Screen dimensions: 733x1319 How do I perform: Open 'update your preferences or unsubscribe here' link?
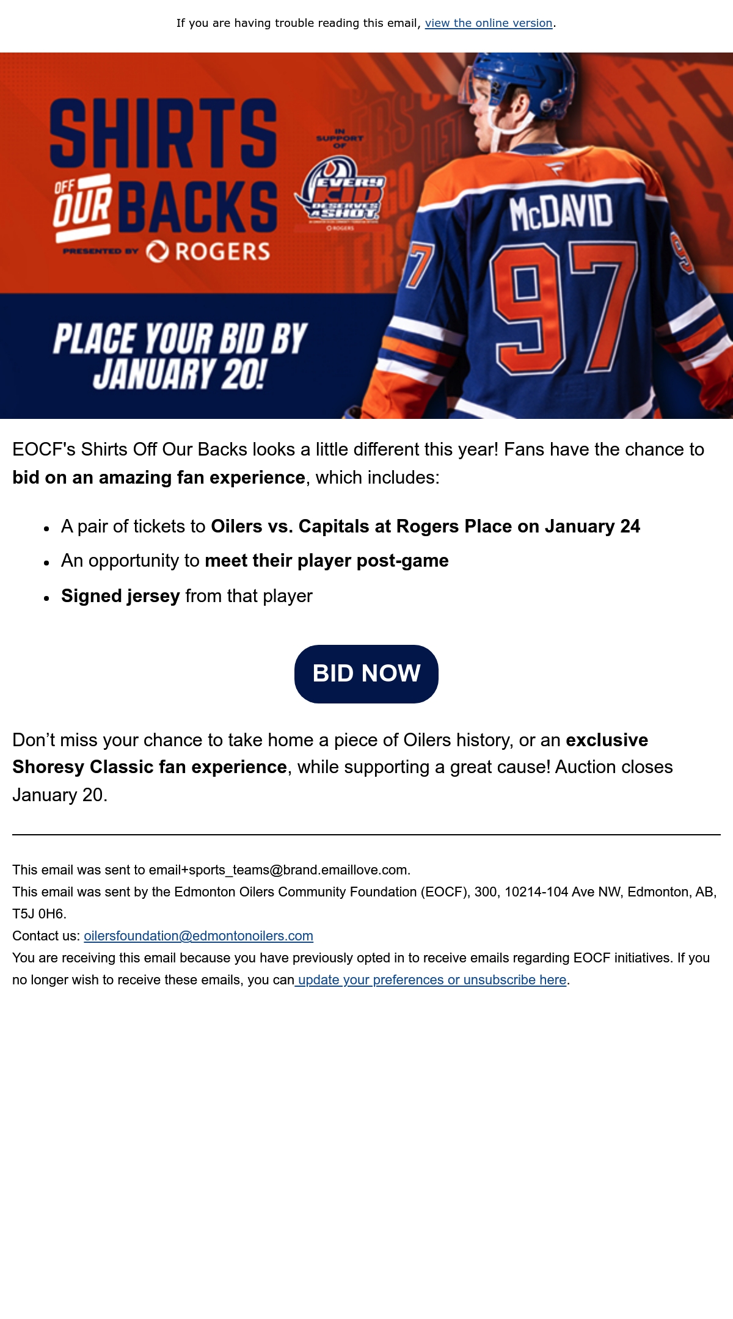pos(431,979)
